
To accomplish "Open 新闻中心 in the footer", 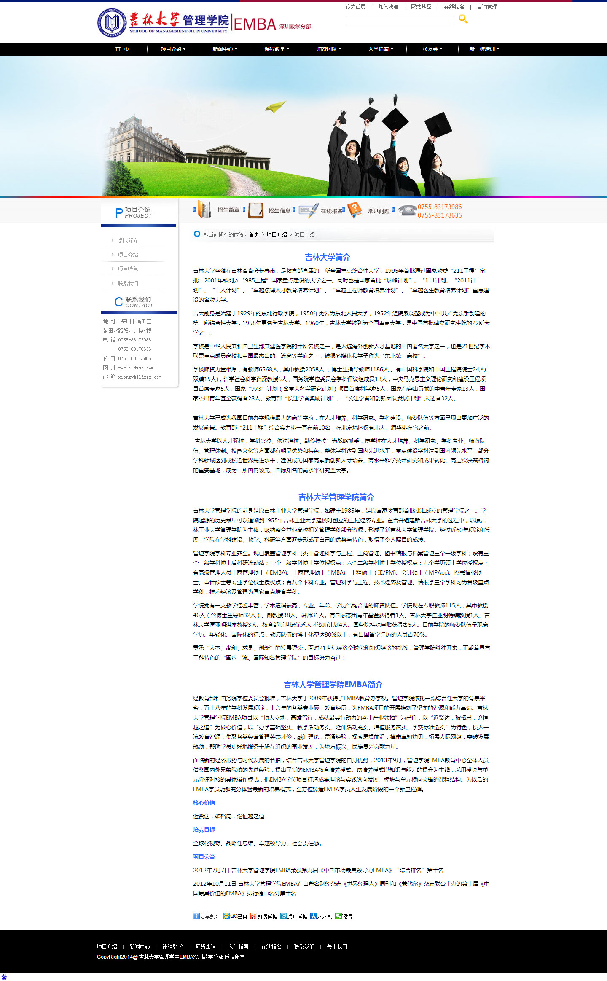I will coord(140,946).
